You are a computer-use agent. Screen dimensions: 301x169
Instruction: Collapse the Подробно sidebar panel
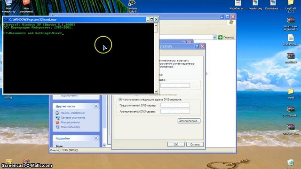(x=96, y=138)
